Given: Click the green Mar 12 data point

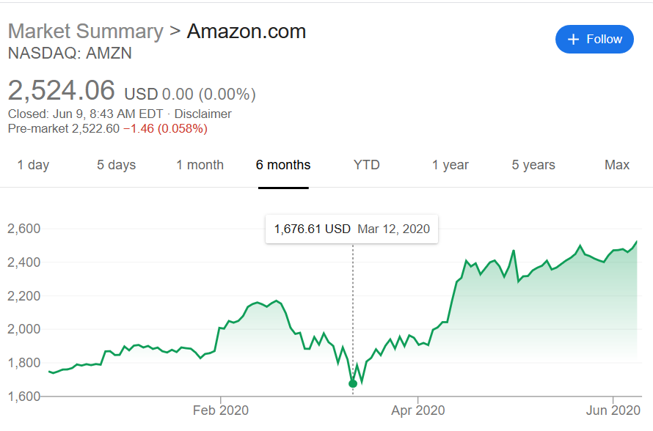Looking at the screenshot, I should pyautogui.click(x=353, y=383).
